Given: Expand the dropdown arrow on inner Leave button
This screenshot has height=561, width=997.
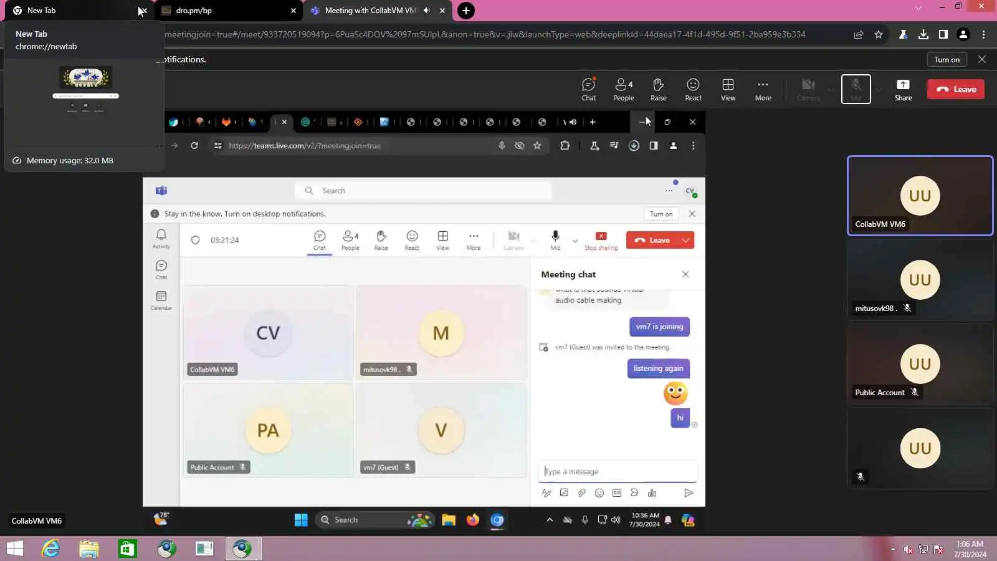Looking at the screenshot, I should pos(685,241).
